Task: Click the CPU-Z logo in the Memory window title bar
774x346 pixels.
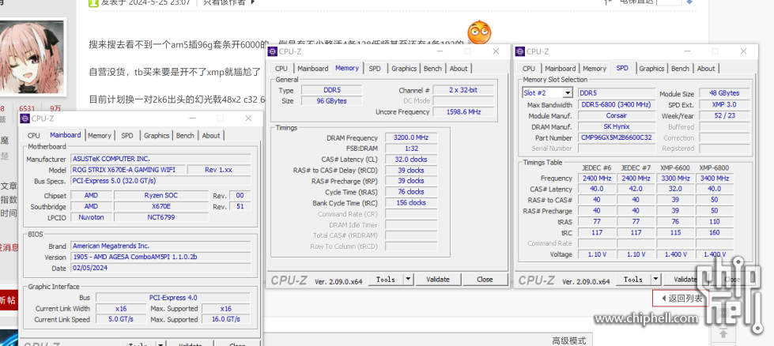Action: pos(273,52)
